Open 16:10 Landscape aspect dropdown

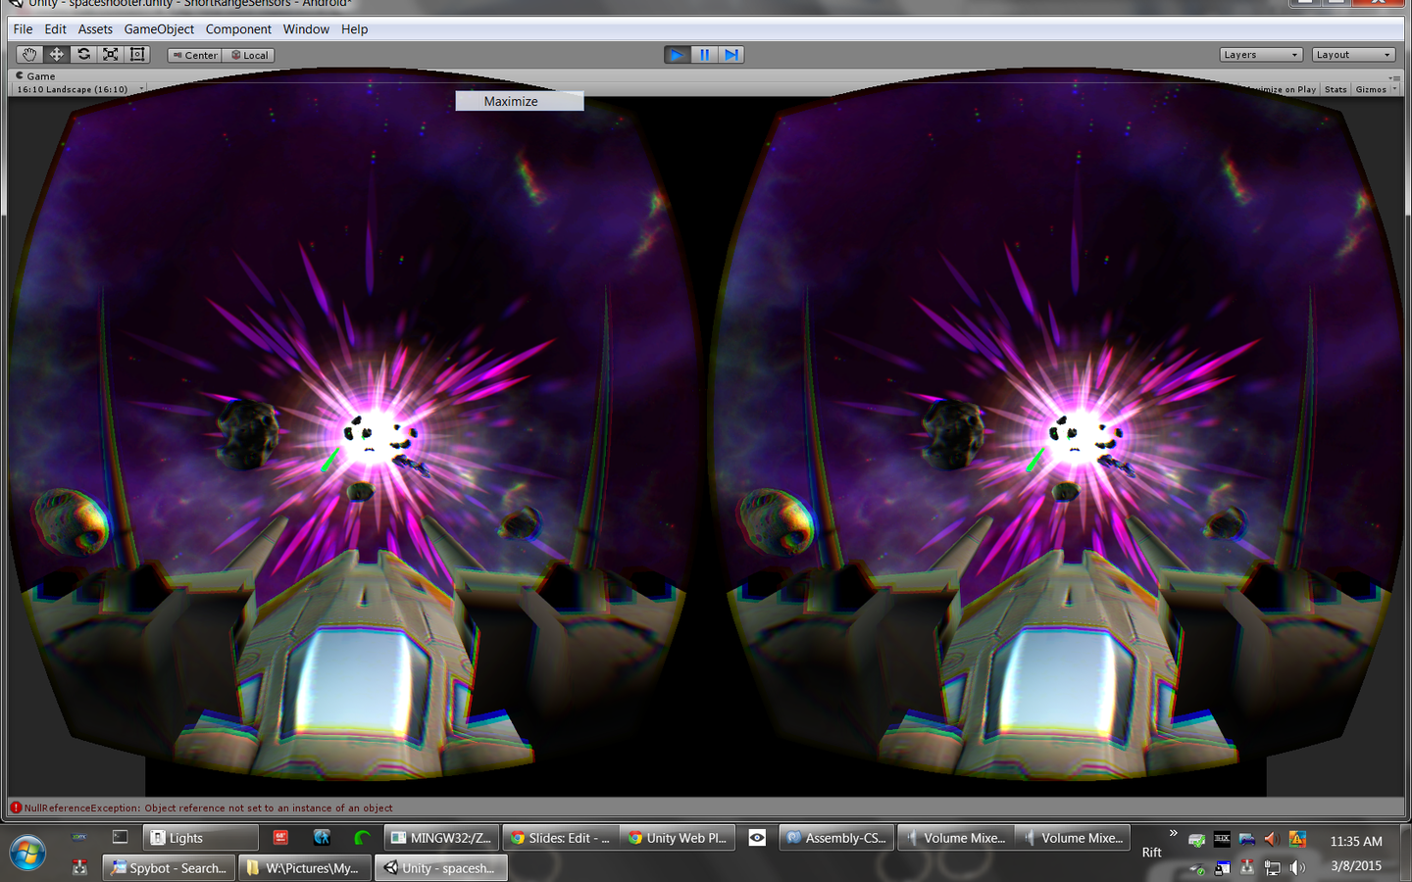tap(78, 89)
